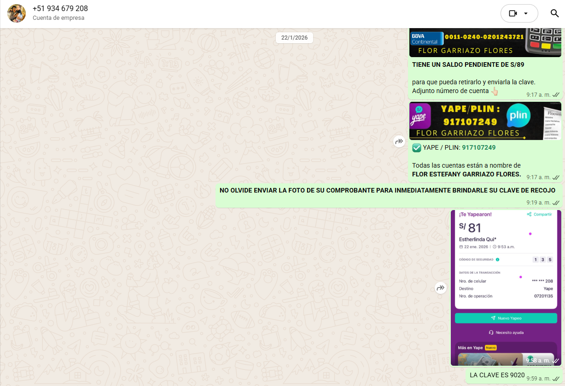565x386 pixels.
Task: Expand the call options dropdown arrow
Action: (x=526, y=13)
